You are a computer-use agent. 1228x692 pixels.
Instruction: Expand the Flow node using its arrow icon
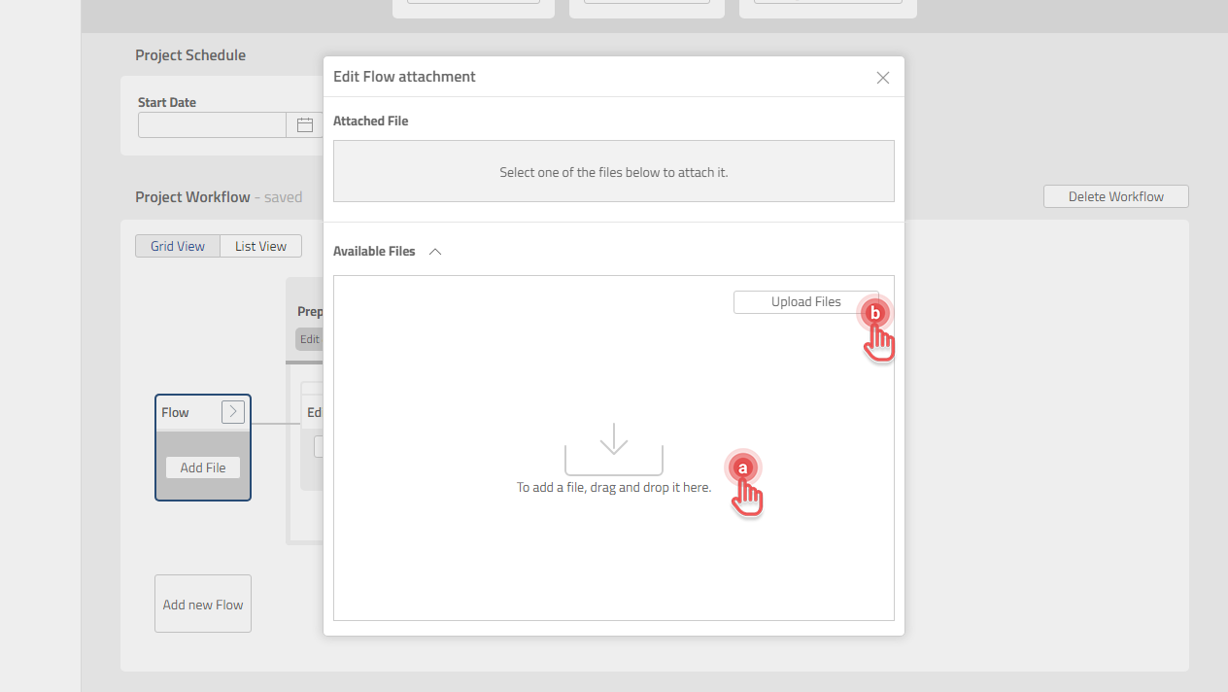coord(232,411)
